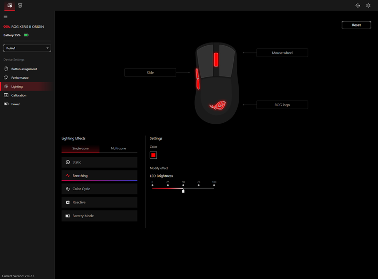Click the sync/update check icon top right
Image resolution: width=378 pixels, height=279 pixels.
click(358, 5)
